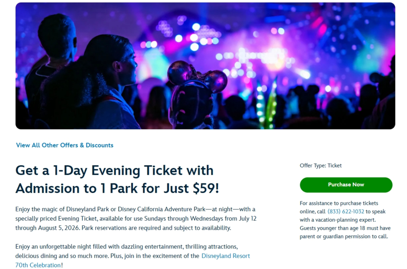Screen dimensions: 407x269
Task: Click the Mickey ears headband in the photo
Action: click(197, 77)
